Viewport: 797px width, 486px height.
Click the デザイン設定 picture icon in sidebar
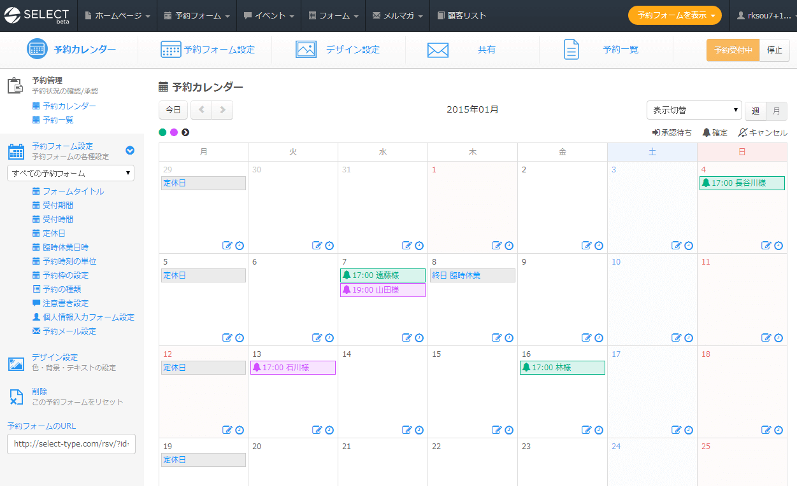tap(16, 363)
